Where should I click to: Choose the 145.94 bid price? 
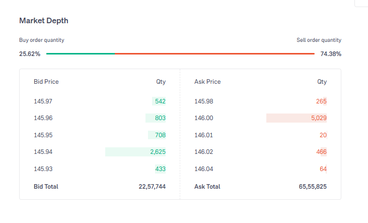click(x=43, y=152)
